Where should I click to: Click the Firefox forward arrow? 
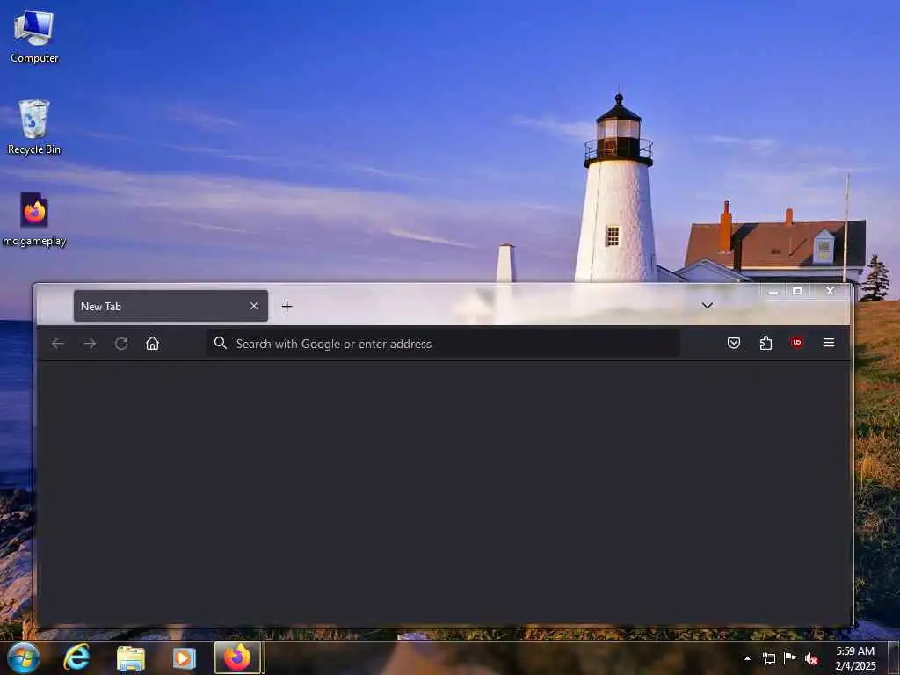pos(90,344)
